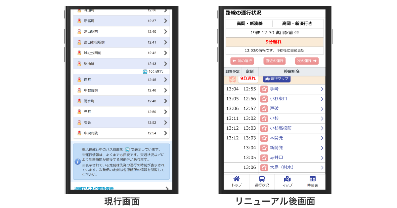Open the マップ map tab
This screenshot has width=397, height=208.
tap(287, 182)
